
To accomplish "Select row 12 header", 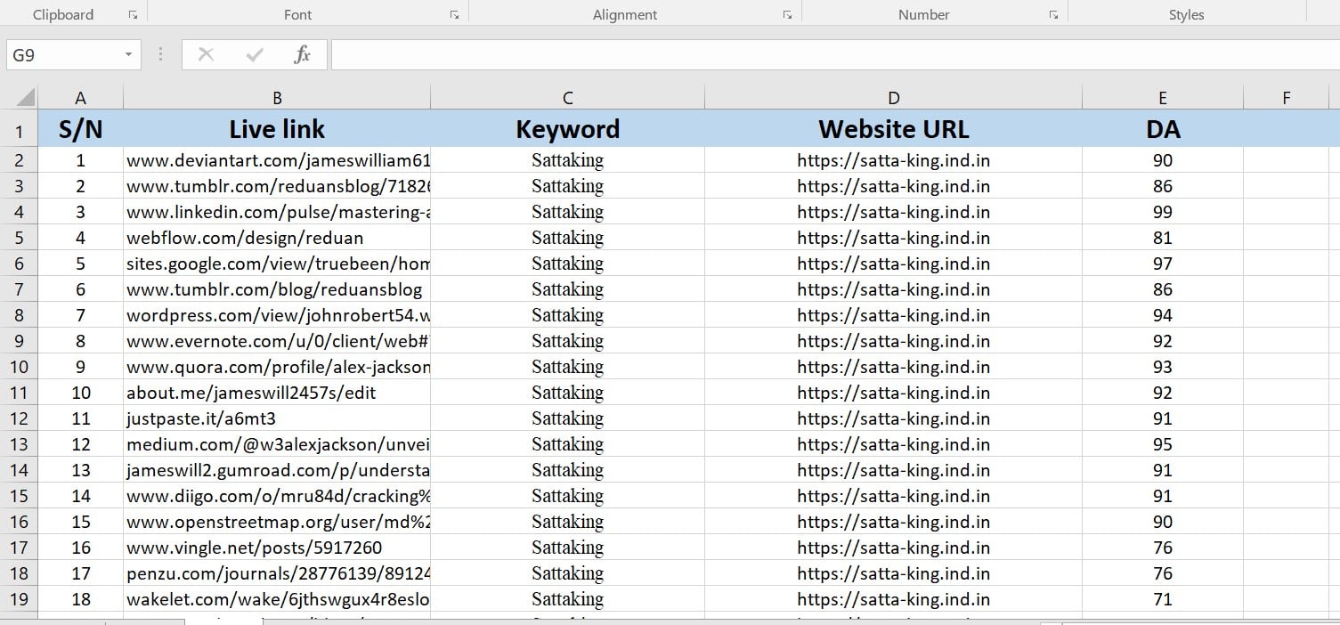I will point(19,418).
